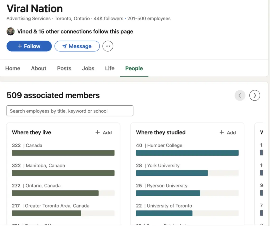Click the right arrow to view more filters
270x226 pixels.
coord(254,95)
